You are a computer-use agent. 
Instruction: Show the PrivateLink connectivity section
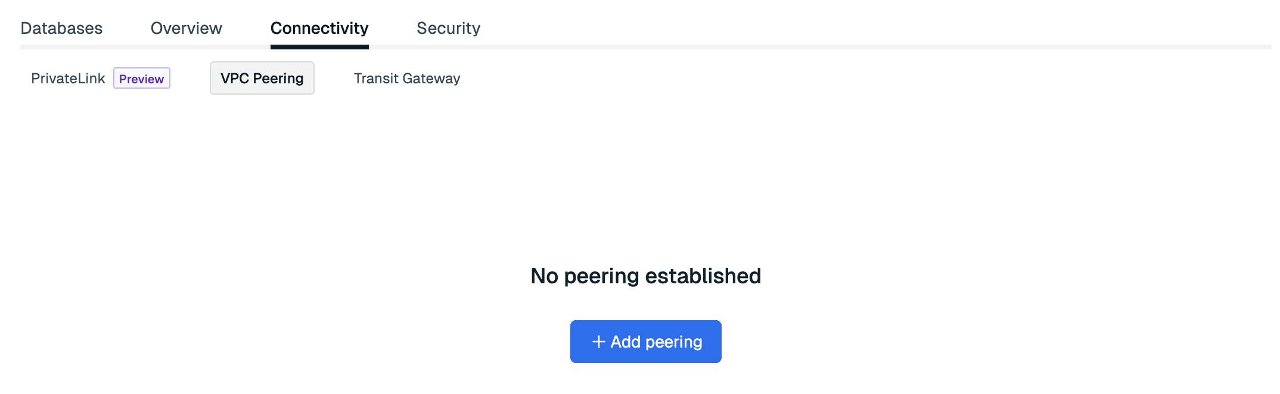point(68,79)
